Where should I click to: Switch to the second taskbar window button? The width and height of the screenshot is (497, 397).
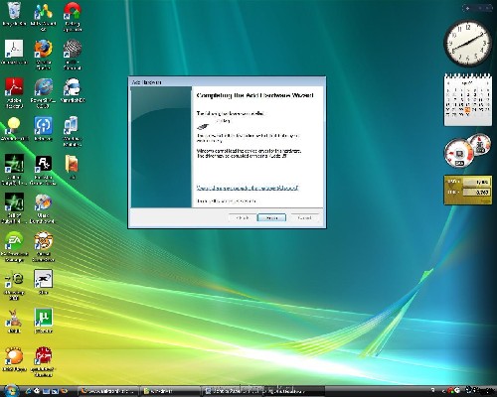(x=170, y=391)
